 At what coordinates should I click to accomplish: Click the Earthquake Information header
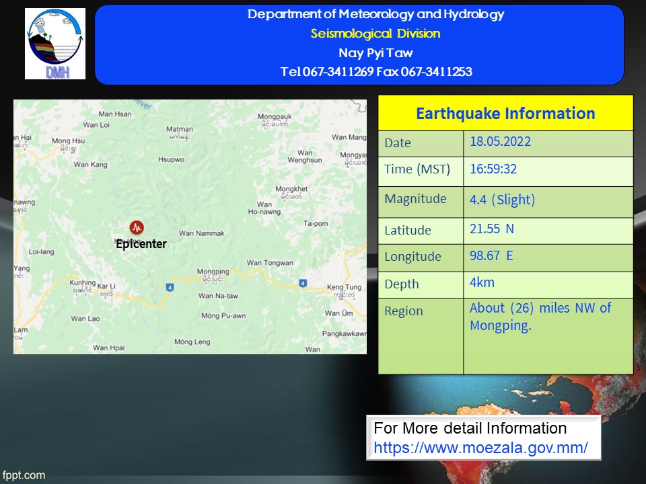pyautogui.click(x=505, y=113)
